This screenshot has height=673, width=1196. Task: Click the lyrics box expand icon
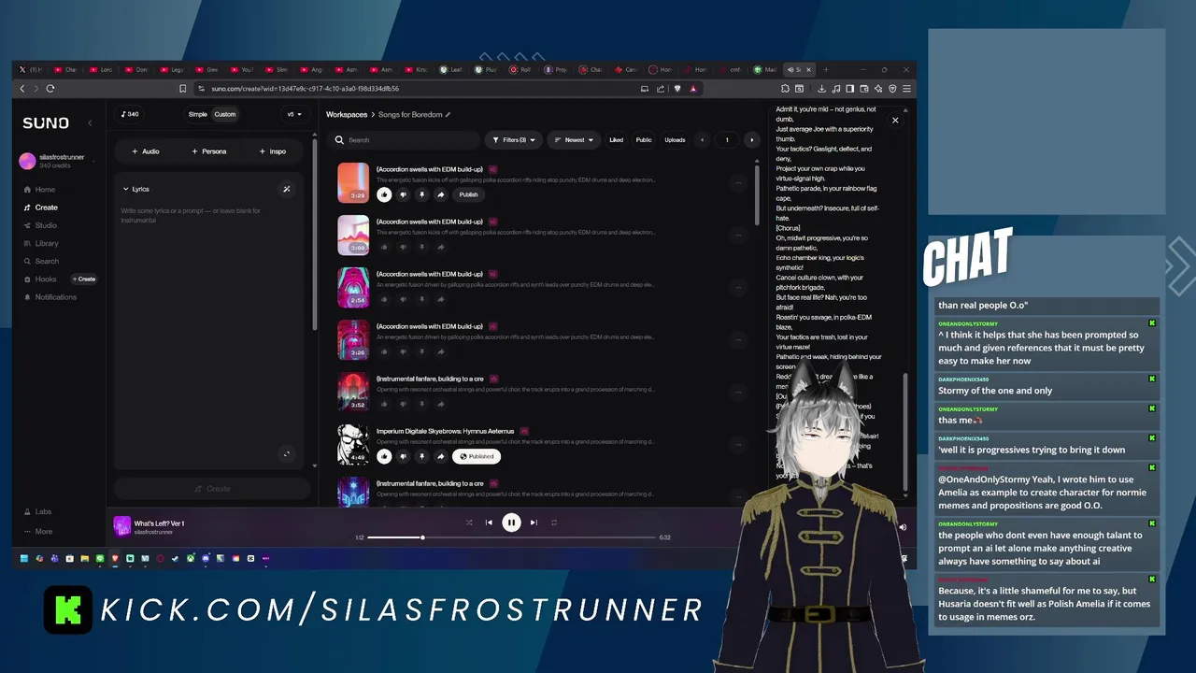coord(287,454)
